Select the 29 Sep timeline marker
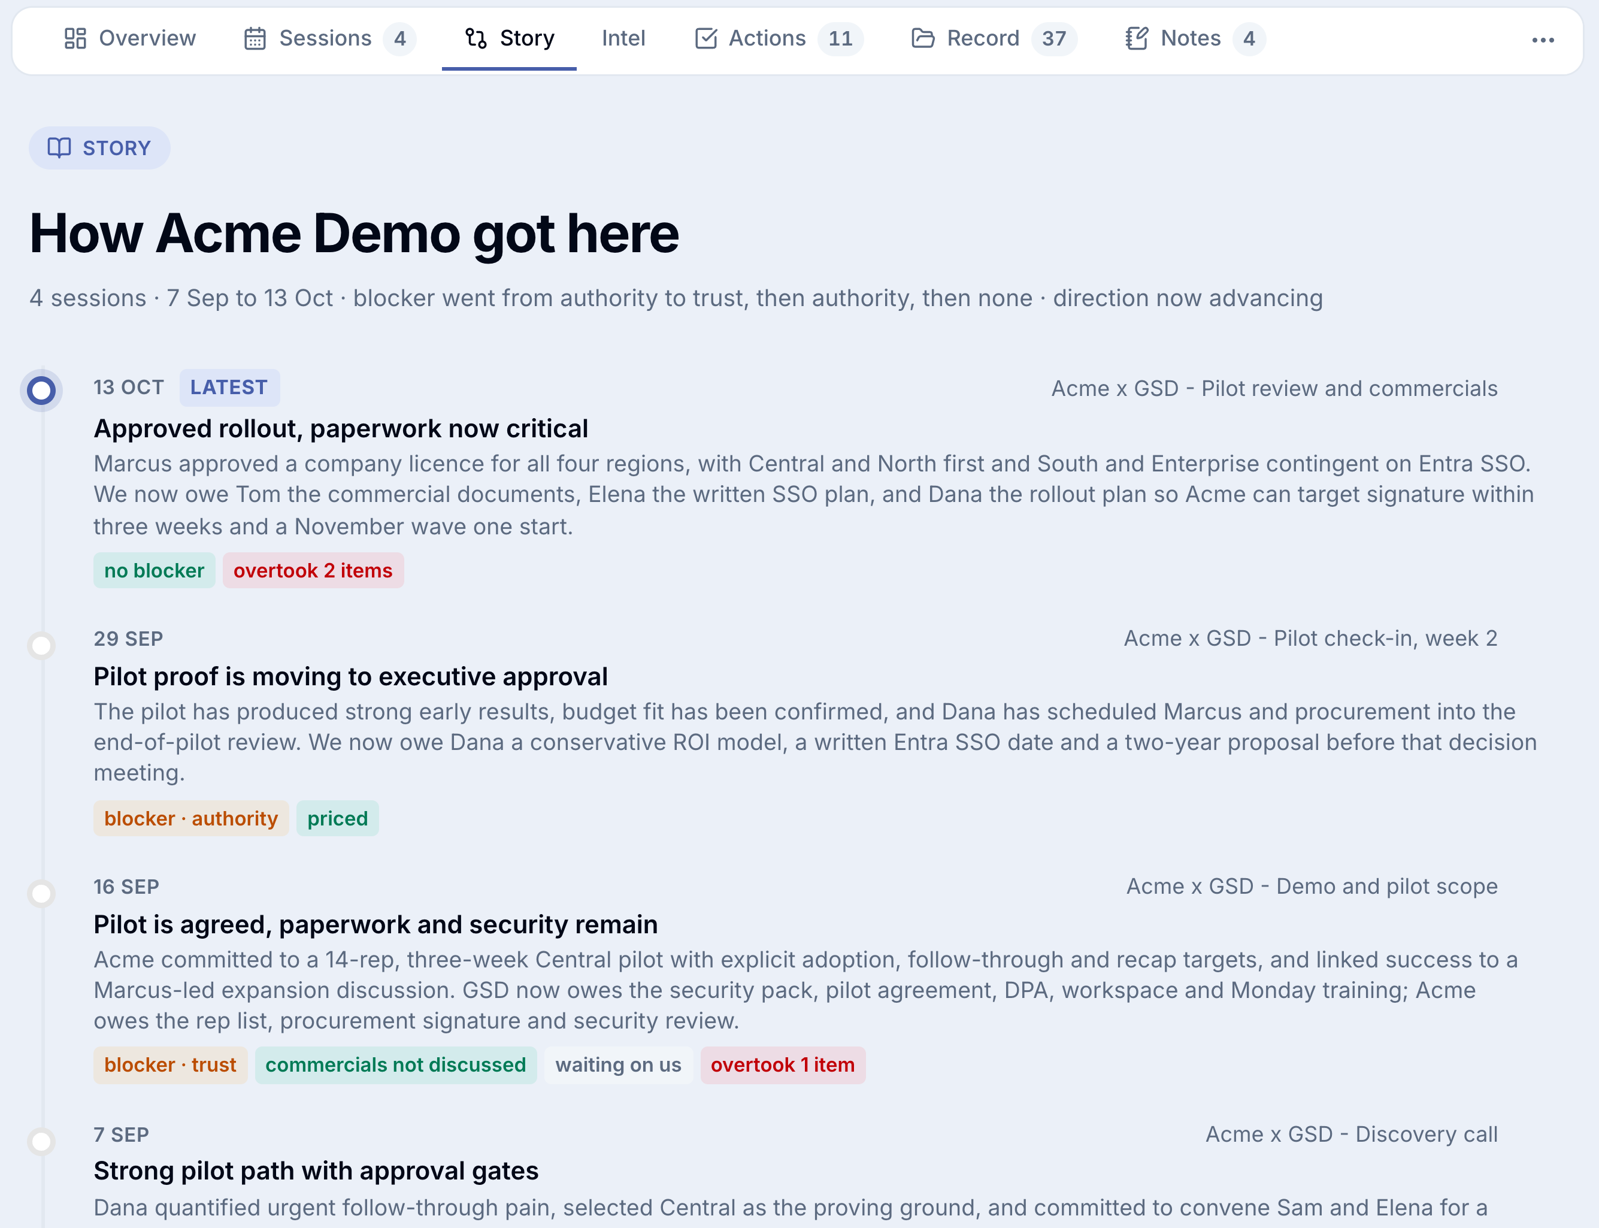This screenshot has height=1228, width=1599. click(x=42, y=645)
